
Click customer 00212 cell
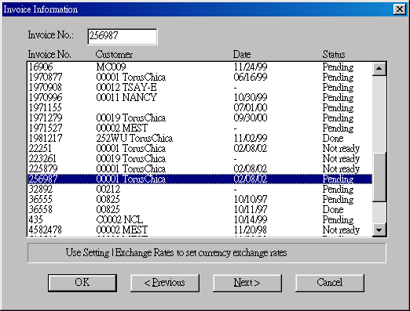tap(108, 189)
